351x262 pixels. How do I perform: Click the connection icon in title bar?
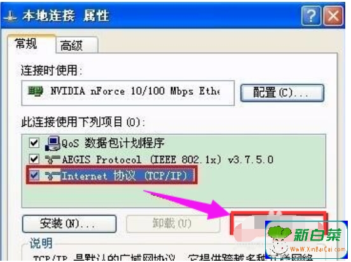tap(10, 16)
